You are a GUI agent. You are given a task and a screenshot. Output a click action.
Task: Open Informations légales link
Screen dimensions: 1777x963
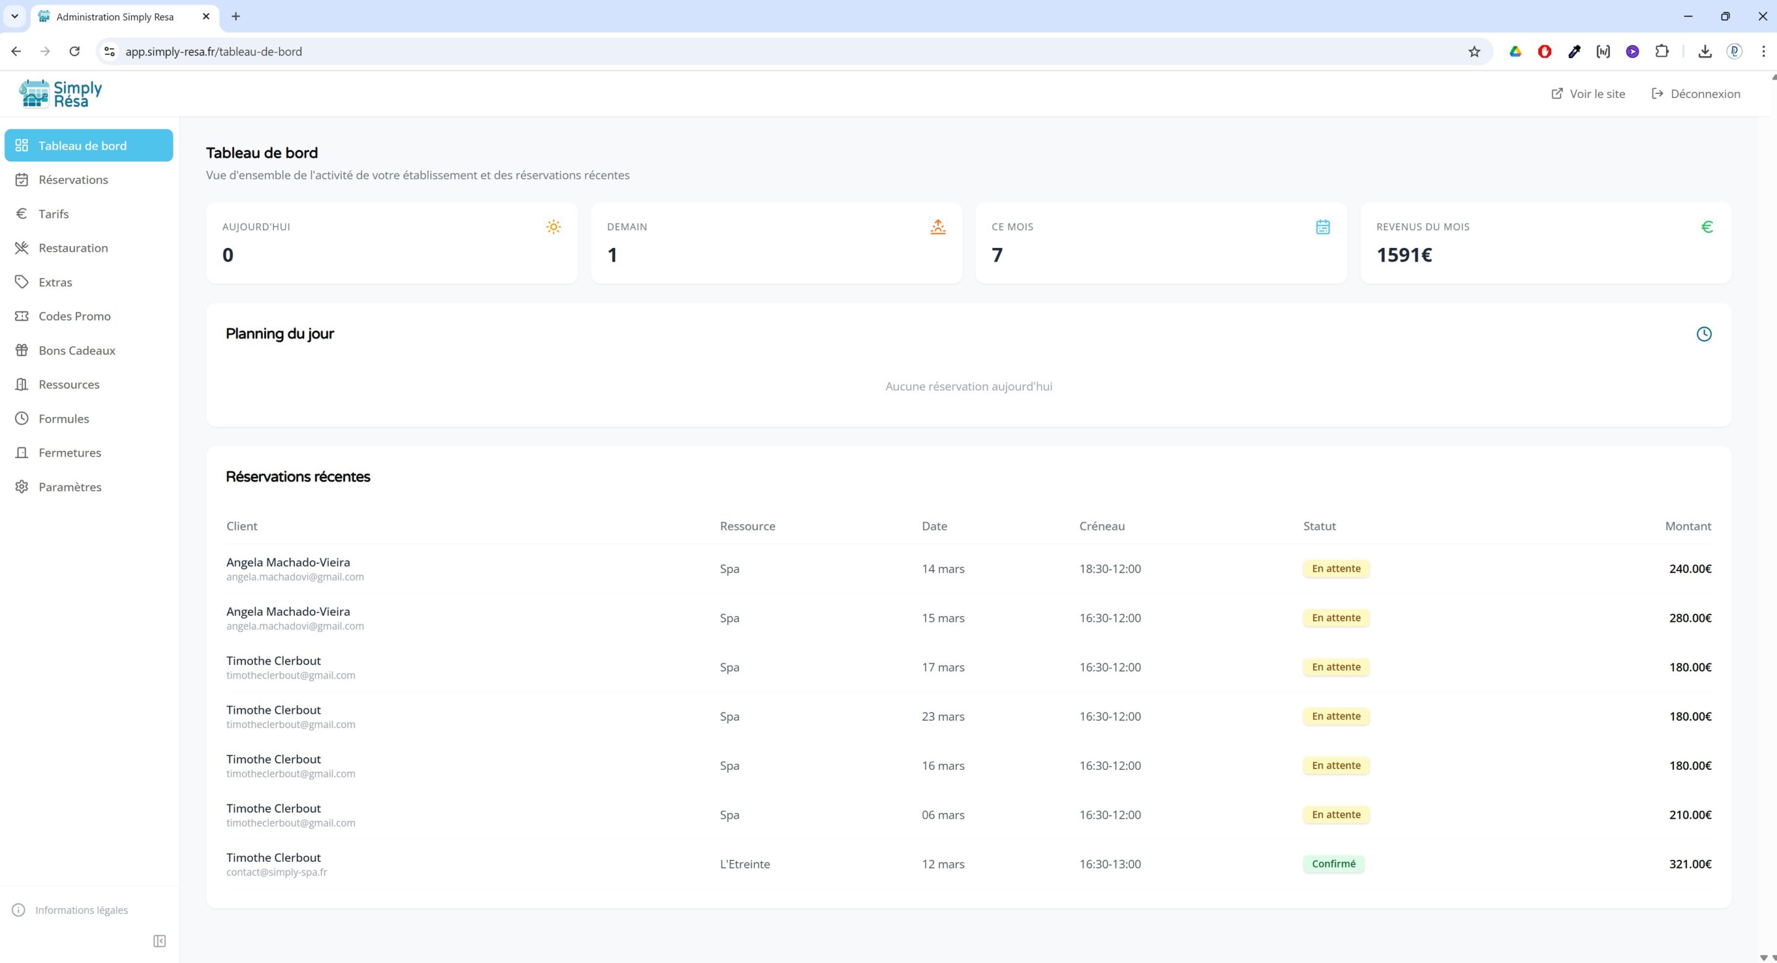[x=81, y=910]
